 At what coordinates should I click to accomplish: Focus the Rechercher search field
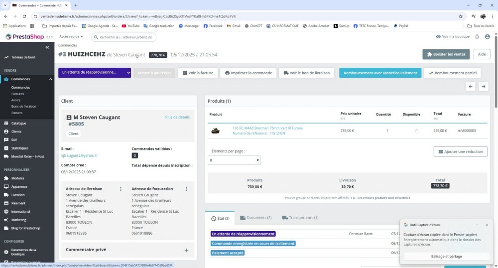[124, 37]
